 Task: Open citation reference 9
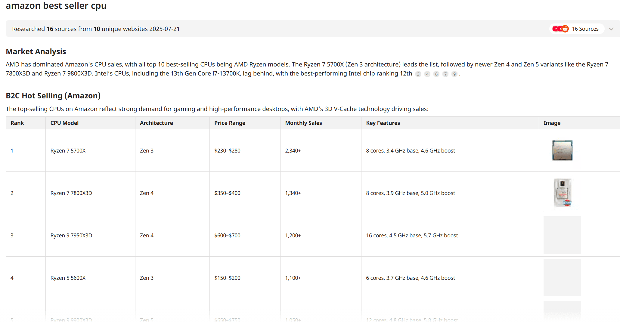coord(454,74)
